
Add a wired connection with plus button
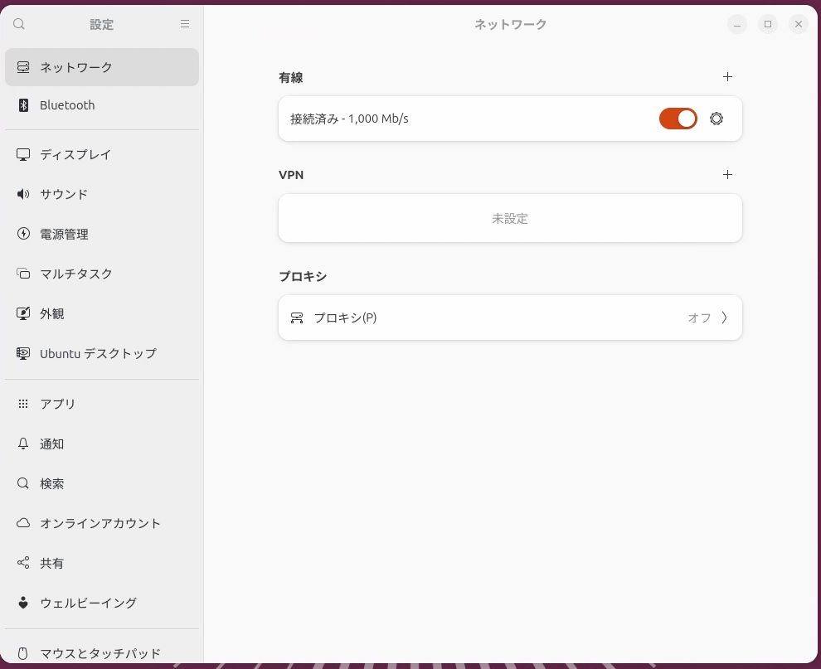click(727, 77)
